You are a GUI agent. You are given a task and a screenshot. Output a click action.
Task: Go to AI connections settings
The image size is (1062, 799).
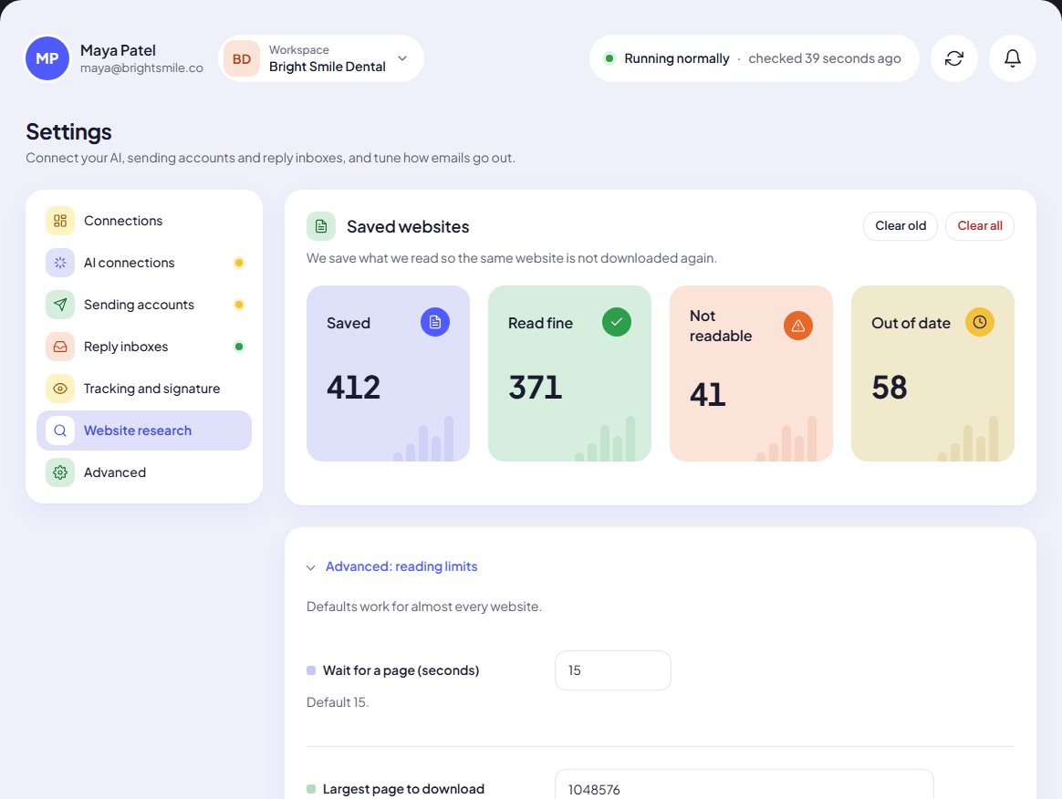pyautogui.click(x=144, y=263)
